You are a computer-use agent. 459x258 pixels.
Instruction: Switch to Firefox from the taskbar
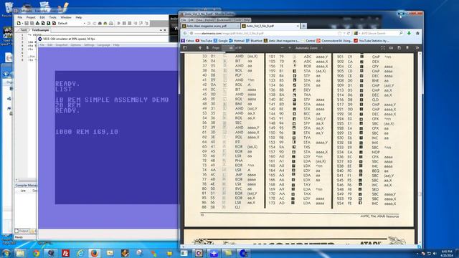(x=95, y=253)
